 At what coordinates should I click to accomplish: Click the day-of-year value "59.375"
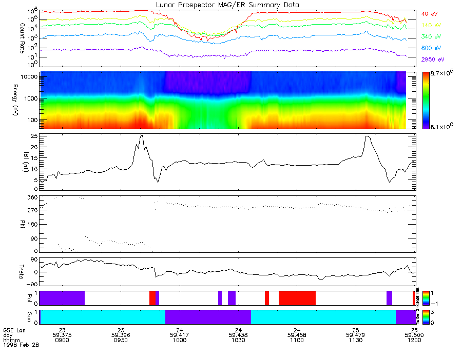click(x=62, y=335)
